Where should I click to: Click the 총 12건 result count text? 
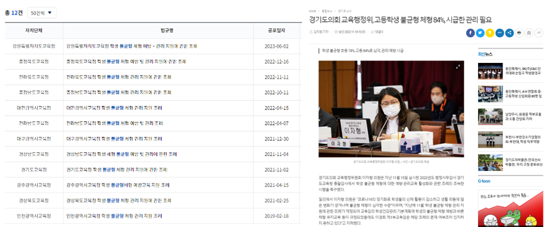point(14,13)
